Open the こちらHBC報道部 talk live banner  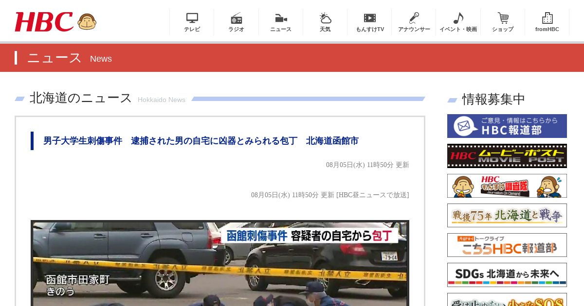pyautogui.click(x=507, y=245)
